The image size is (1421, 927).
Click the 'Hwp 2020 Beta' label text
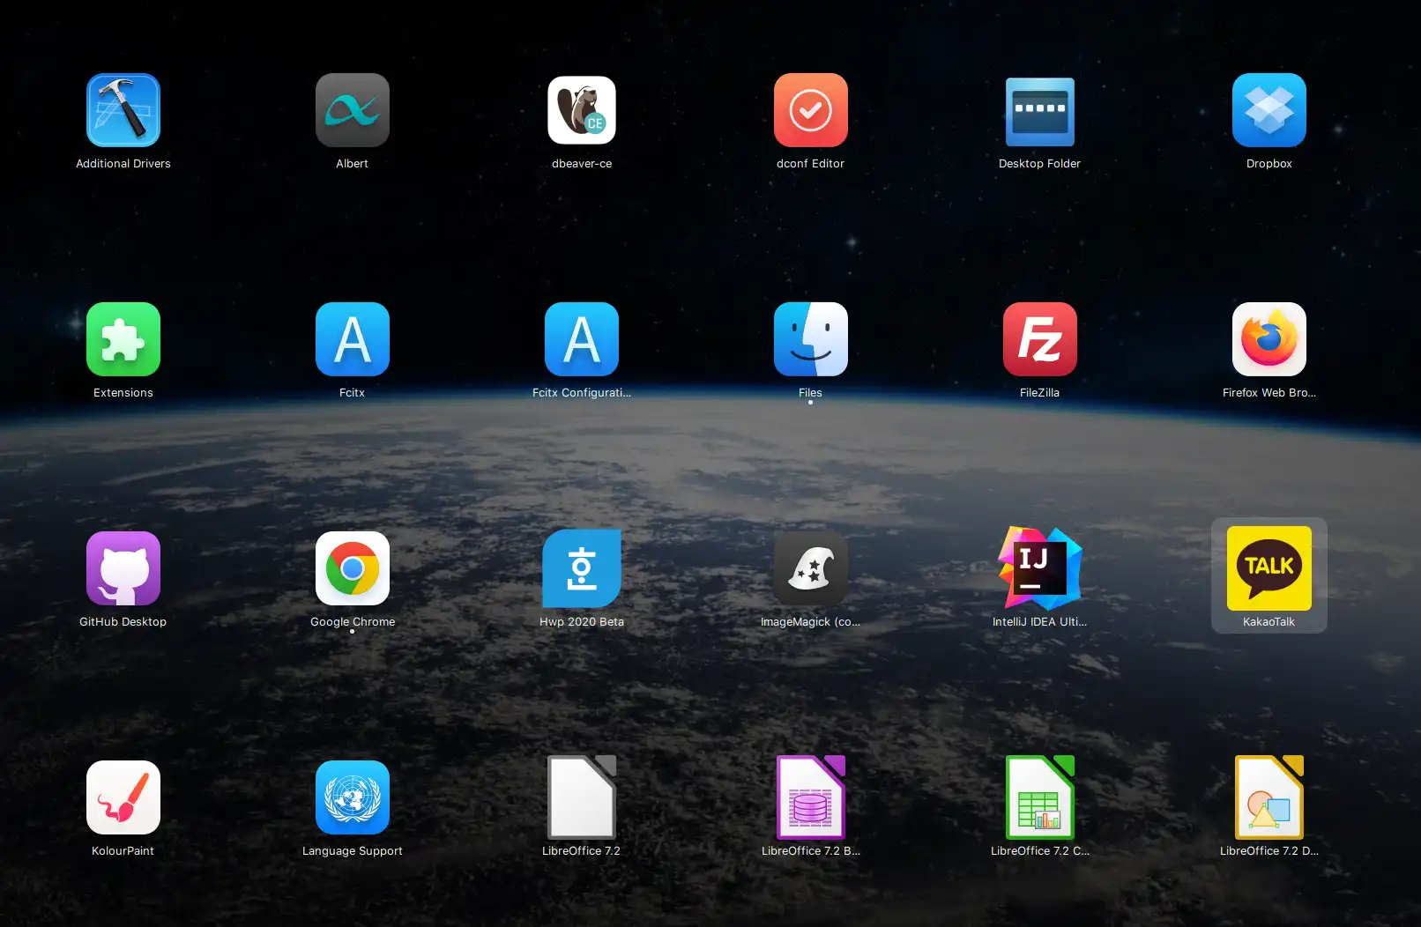(582, 622)
